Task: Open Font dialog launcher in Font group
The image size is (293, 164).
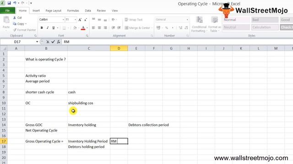Action: point(87,36)
